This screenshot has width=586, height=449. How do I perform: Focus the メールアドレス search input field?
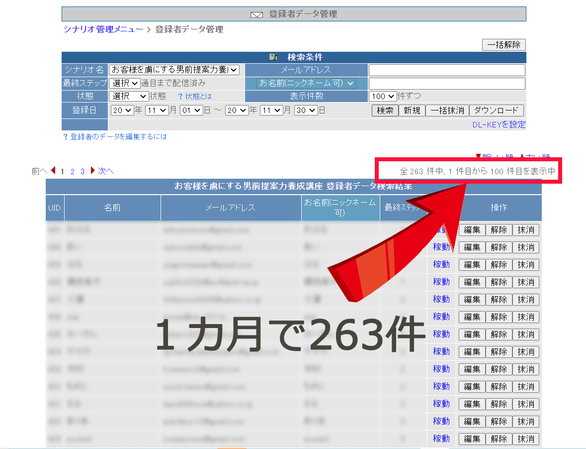(447, 70)
